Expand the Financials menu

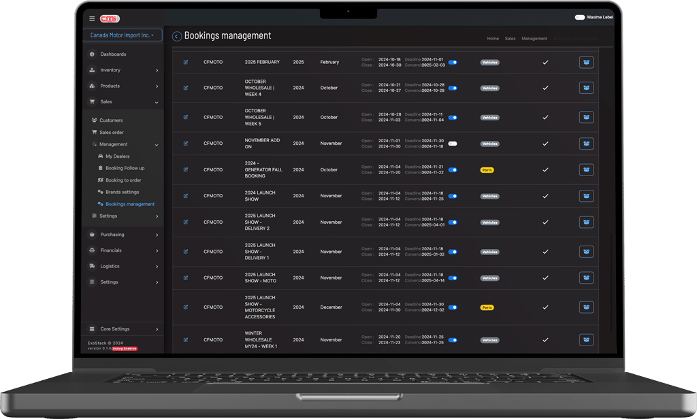pyautogui.click(x=123, y=250)
